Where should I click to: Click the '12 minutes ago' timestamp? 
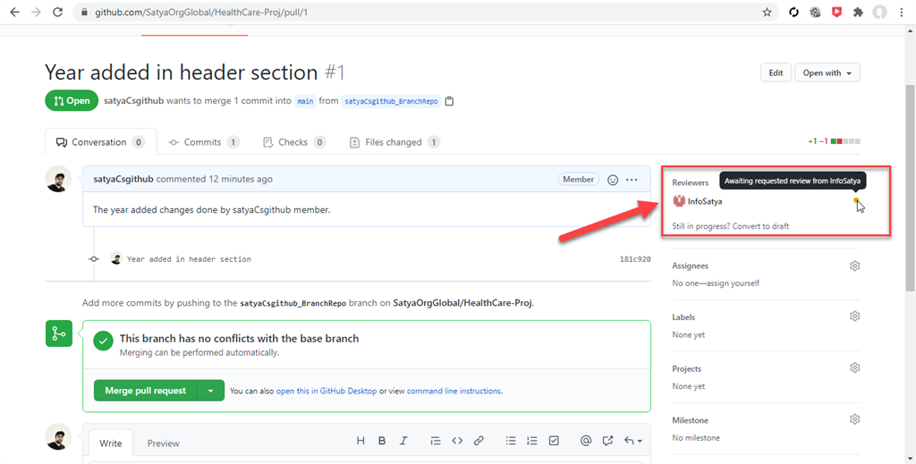pos(240,179)
